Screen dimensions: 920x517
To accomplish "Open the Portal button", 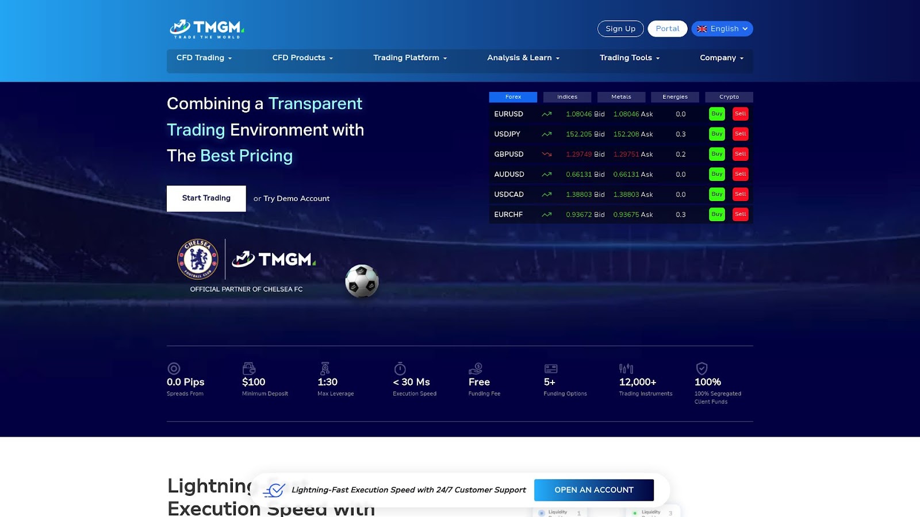I will (x=668, y=29).
